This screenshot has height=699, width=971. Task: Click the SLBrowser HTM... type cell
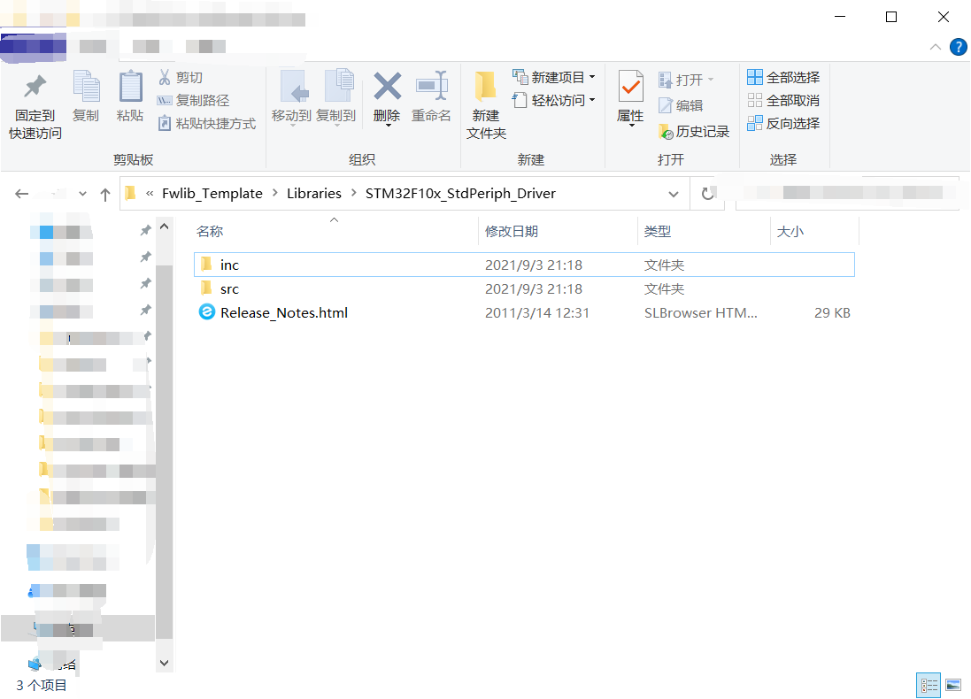click(700, 312)
